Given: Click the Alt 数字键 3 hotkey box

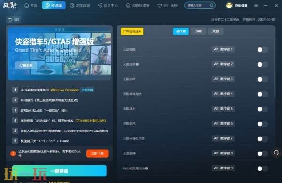Looking at the screenshot, I should pyautogui.click(x=223, y=79).
